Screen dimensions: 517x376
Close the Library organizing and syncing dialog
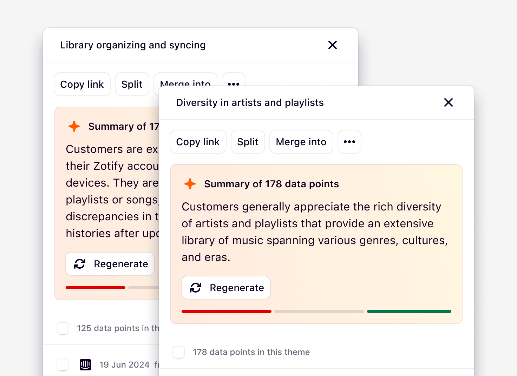pos(333,45)
